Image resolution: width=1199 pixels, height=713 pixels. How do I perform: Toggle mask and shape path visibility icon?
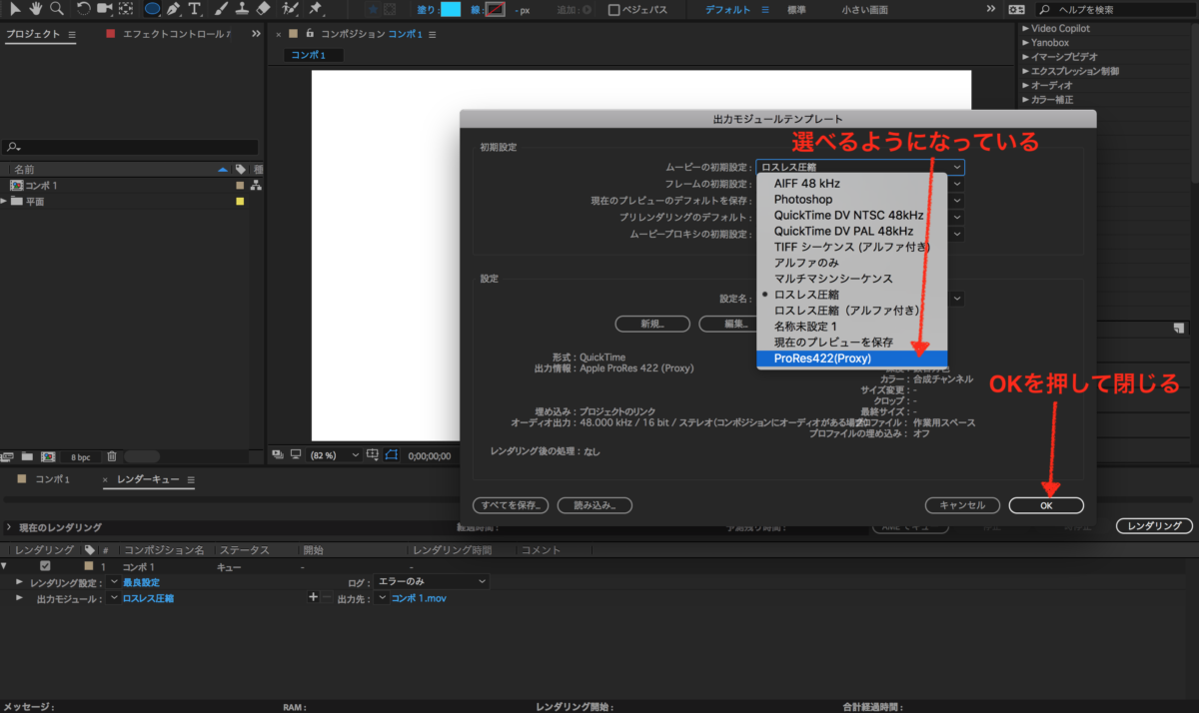(x=392, y=455)
